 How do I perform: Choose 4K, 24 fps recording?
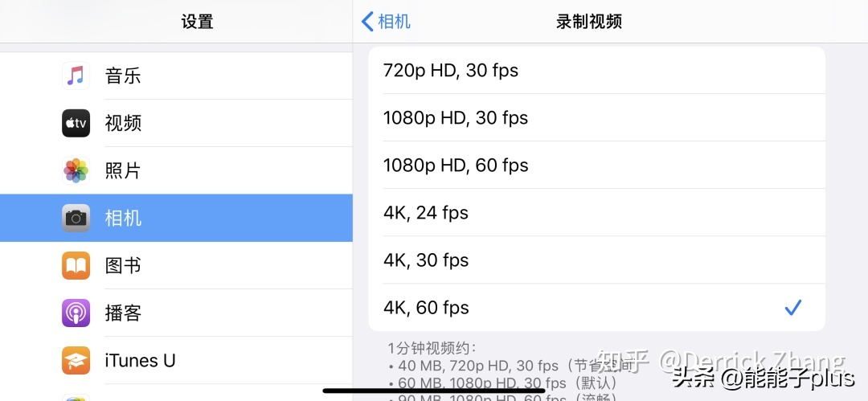(596, 213)
